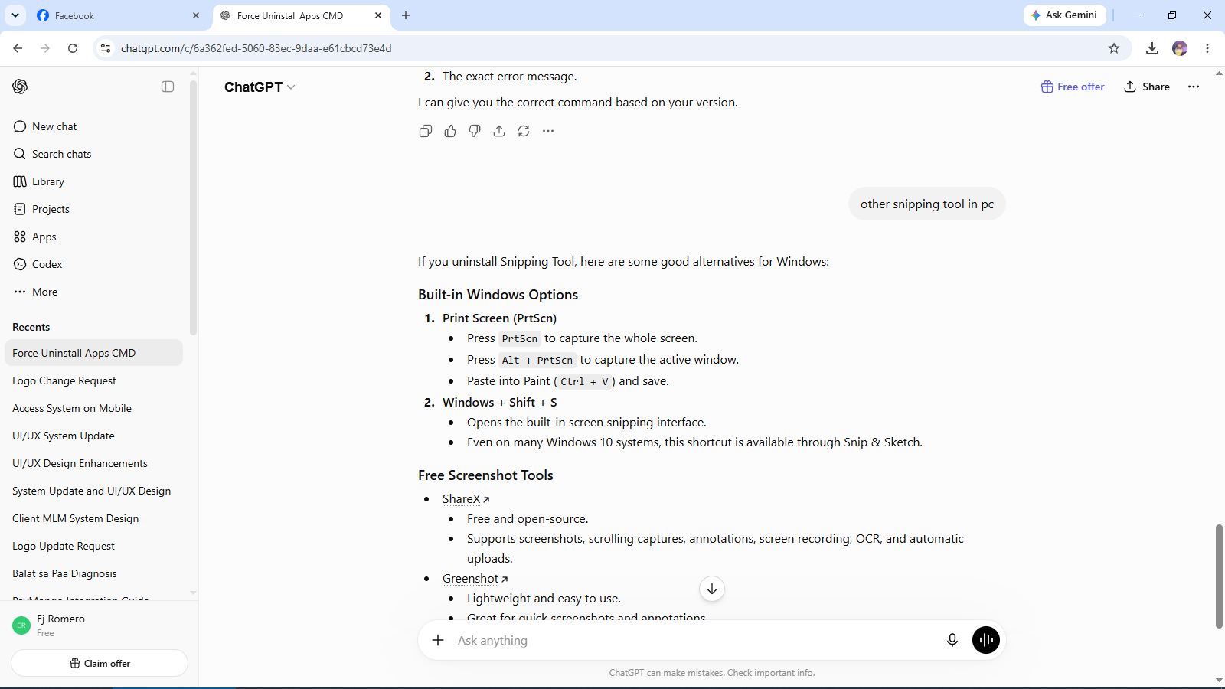This screenshot has height=689, width=1225.
Task: Click the page's vertical scrollbar thumb
Action: click(1219, 576)
